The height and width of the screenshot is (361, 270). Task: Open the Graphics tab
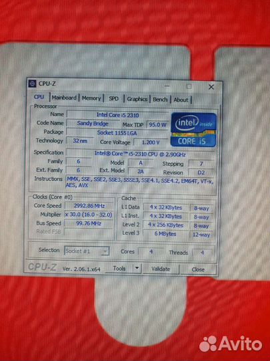(137, 99)
